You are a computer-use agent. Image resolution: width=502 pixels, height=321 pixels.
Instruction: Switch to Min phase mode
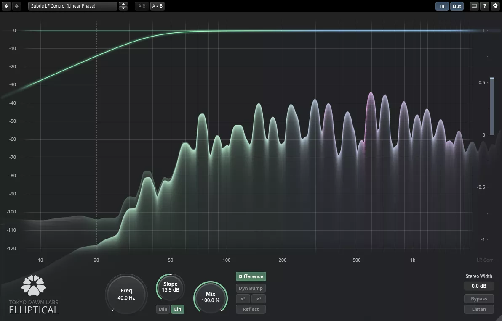[163, 309]
